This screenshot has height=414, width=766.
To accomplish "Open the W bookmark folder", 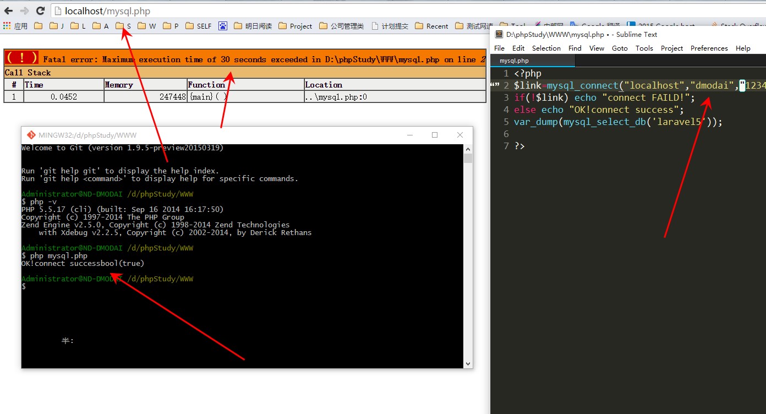I will 147,26.
